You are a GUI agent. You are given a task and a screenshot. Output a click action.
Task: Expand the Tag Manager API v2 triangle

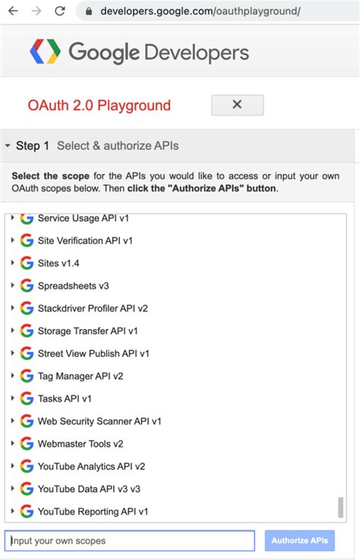12,375
